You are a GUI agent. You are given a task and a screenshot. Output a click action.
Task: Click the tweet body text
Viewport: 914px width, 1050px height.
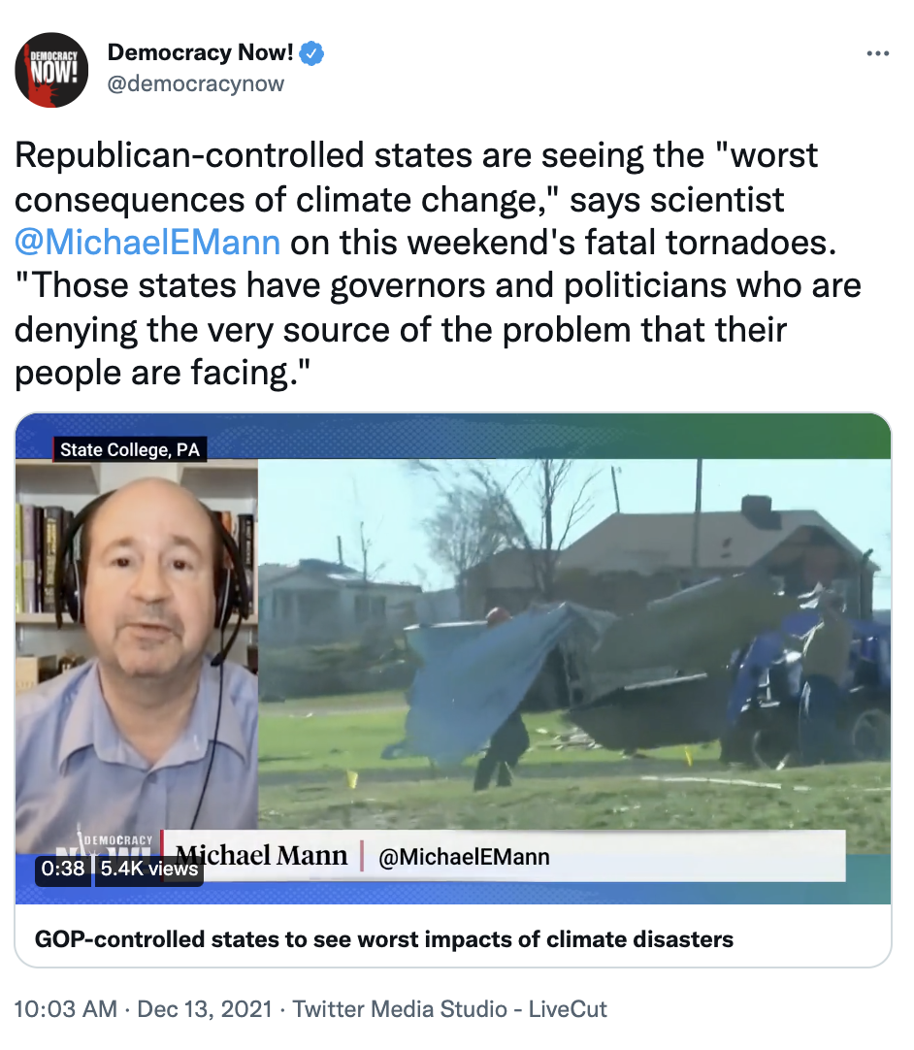pos(438,264)
